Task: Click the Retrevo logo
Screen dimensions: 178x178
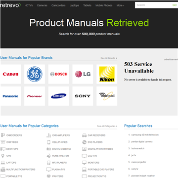Action: 10,5
